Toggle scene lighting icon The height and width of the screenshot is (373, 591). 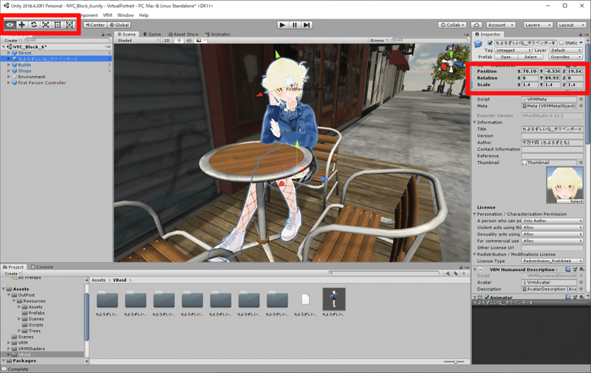point(179,41)
